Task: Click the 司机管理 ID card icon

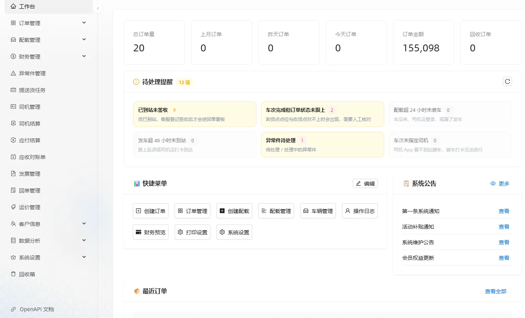Action: tap(13, 107)
